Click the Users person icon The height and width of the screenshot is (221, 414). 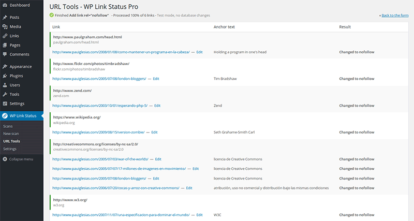coord(5,85)
